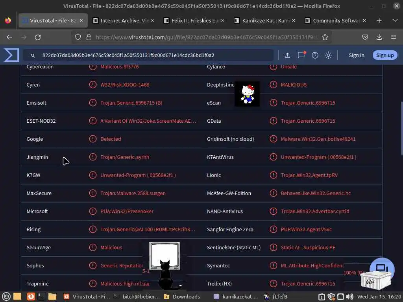Switch to the Downloads window in taskbar
This screenshot has height=302, width=403.
pyautogui.click(x=182, y=296)
